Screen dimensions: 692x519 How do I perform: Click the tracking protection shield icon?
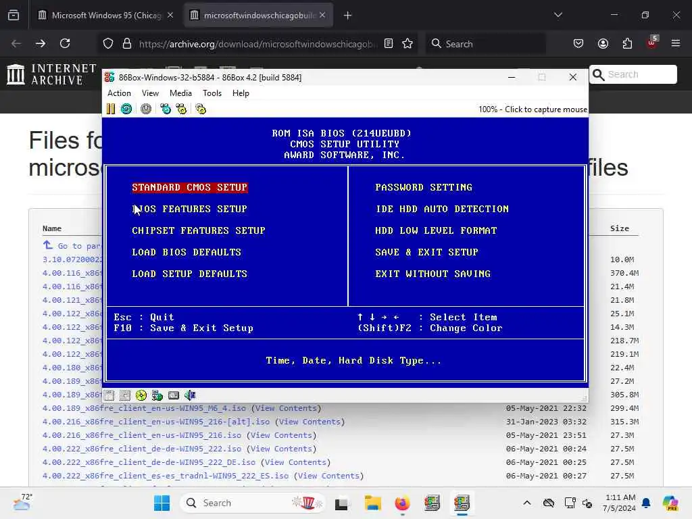pyautogui.click(x=108, y=43)
